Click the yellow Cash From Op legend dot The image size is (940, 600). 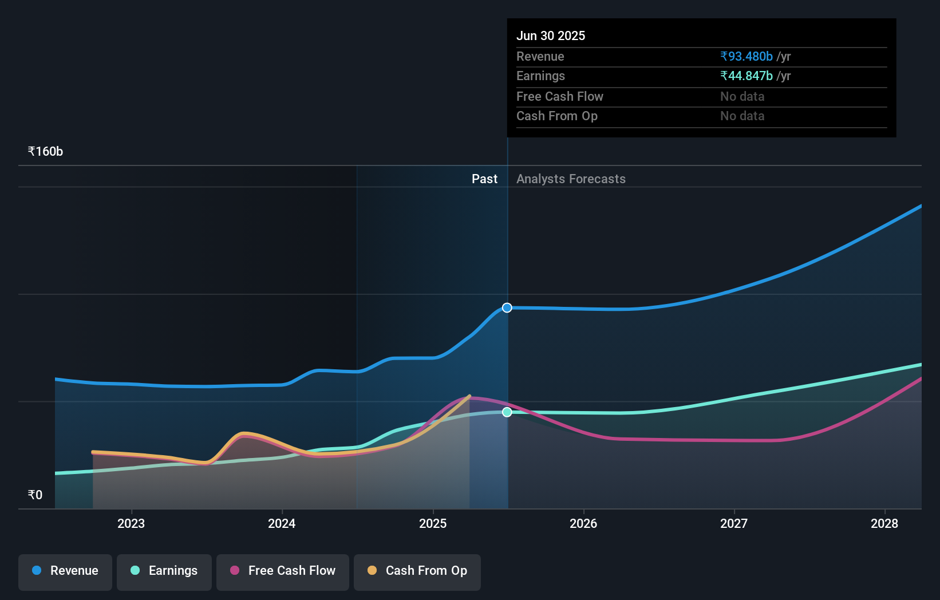coord(373,571)
